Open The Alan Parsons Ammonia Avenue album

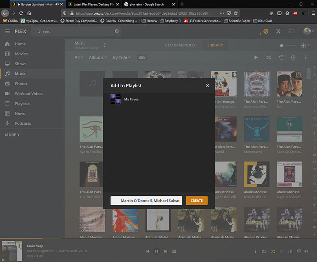point(257,84)
